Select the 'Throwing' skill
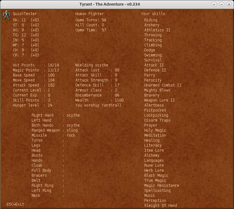 click(153, 35)
